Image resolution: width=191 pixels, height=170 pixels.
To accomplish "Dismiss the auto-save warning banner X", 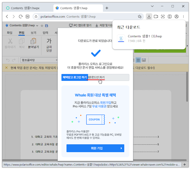I will click(x=6, y=68).
